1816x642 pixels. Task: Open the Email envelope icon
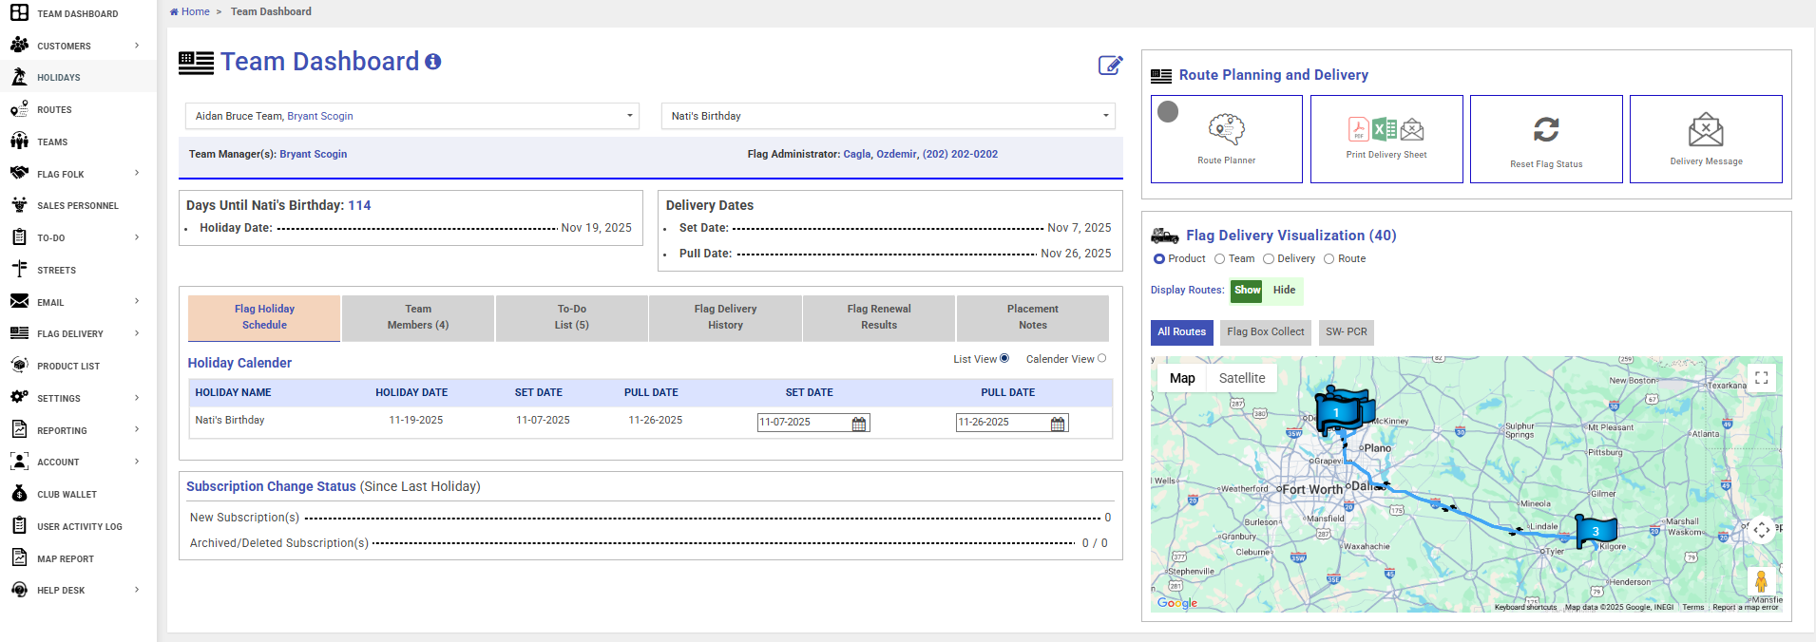point(19,301)
